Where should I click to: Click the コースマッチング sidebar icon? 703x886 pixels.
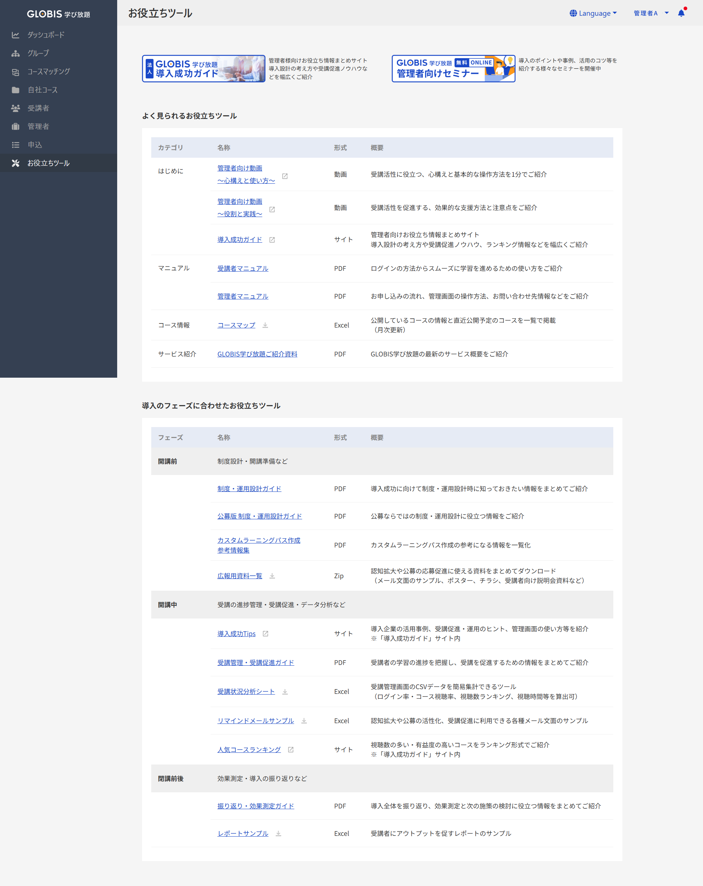16,72
